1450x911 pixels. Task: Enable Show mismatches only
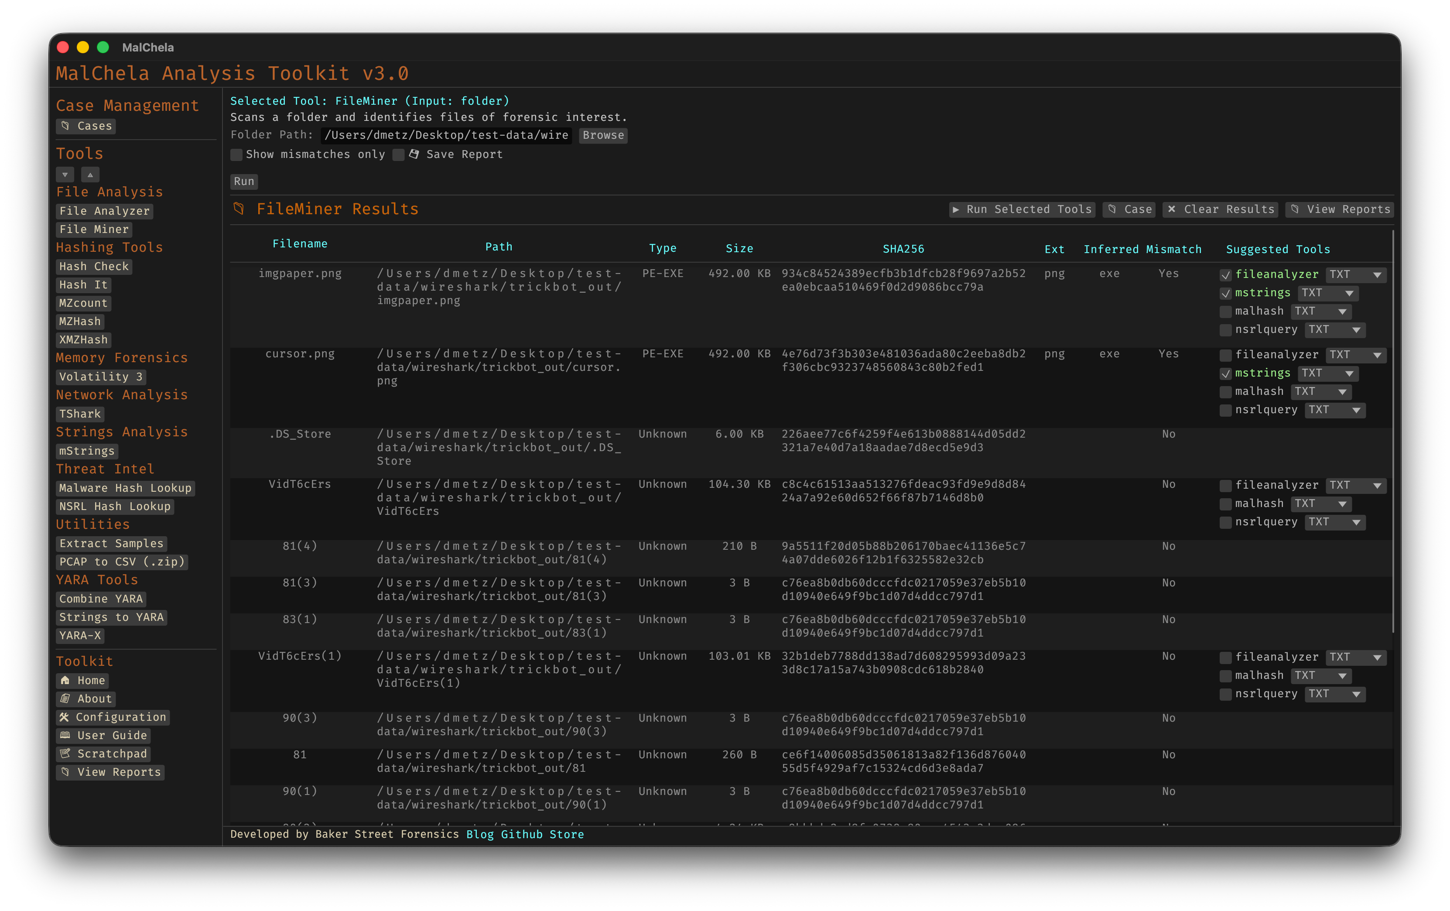click(236, 155)
